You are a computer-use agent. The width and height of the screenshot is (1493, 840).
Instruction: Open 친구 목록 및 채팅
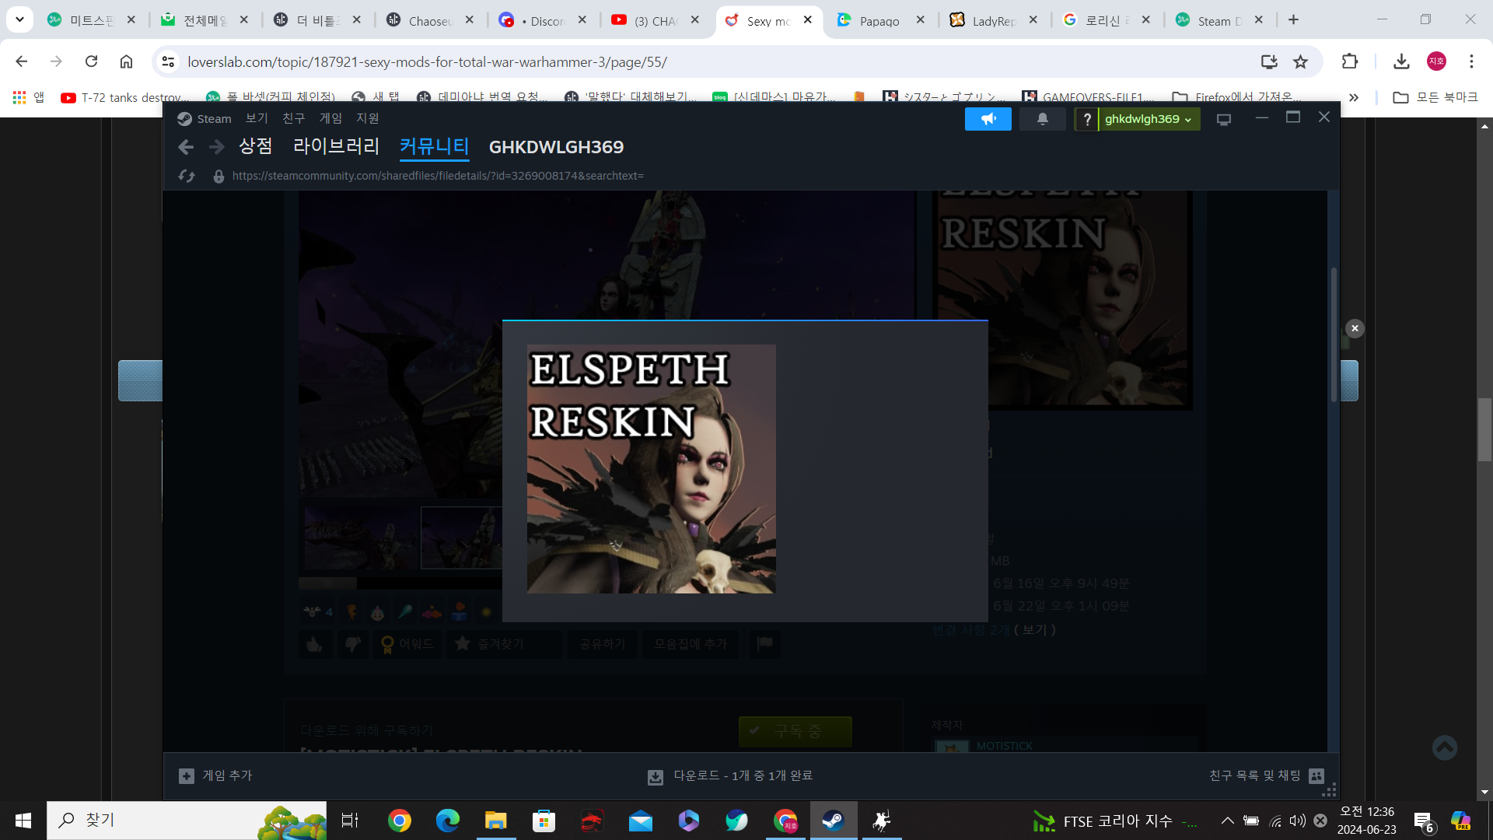click(1266, 775)
